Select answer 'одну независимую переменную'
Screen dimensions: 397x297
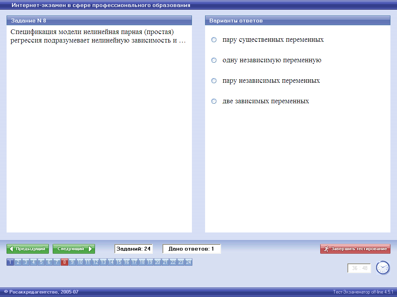tap(214, 60)
